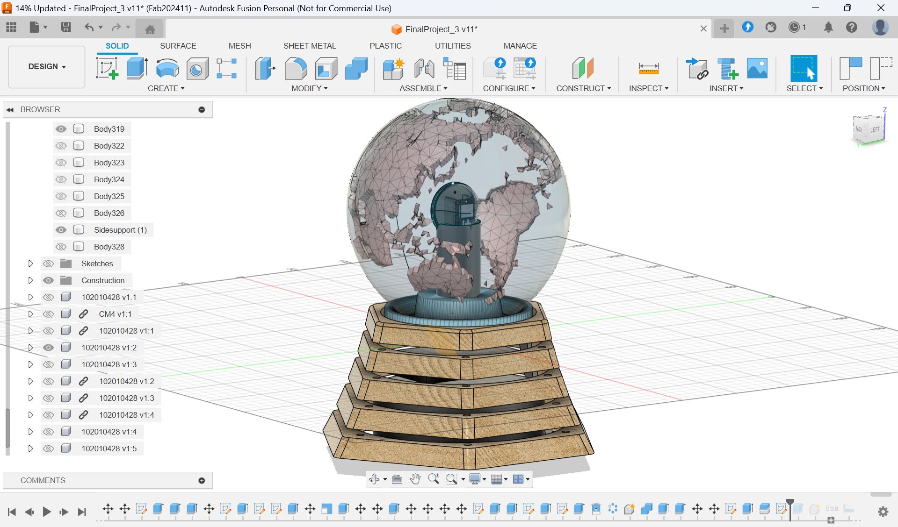Show CM4 v1:1 component visibility

[48, 314]
